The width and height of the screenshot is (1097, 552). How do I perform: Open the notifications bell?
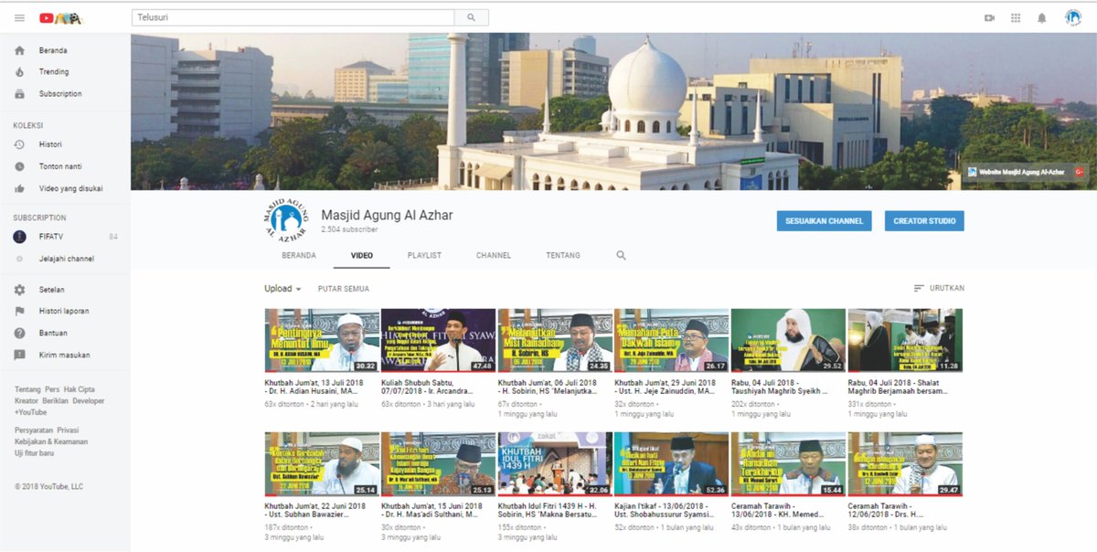click(1042, 17)
